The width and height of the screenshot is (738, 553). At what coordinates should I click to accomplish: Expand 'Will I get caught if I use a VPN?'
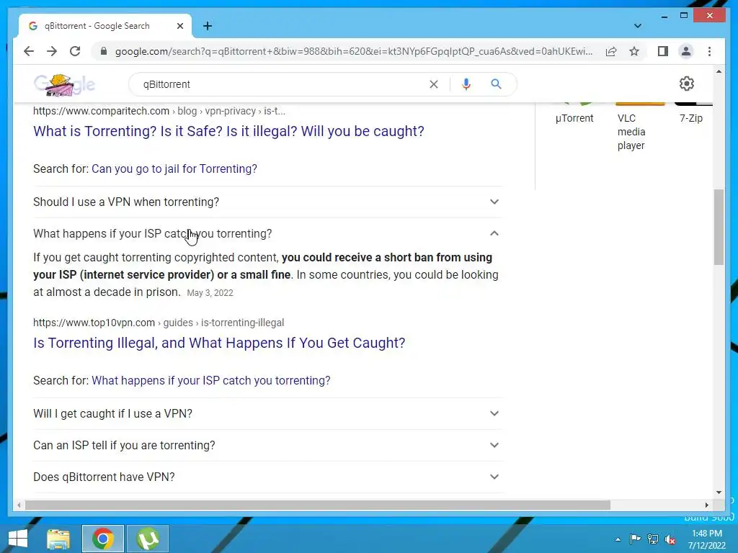click(x=267, y=413)
